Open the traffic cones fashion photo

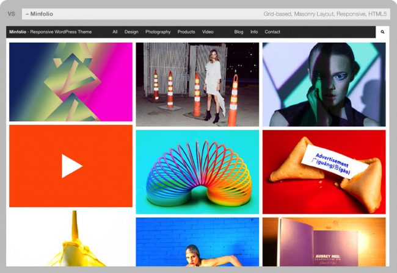[x=197, y=84]
